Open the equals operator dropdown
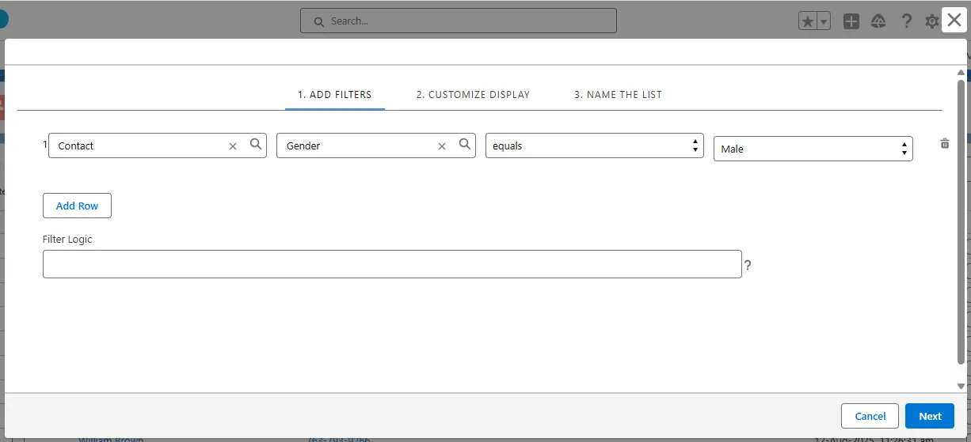 pos(594,146)
